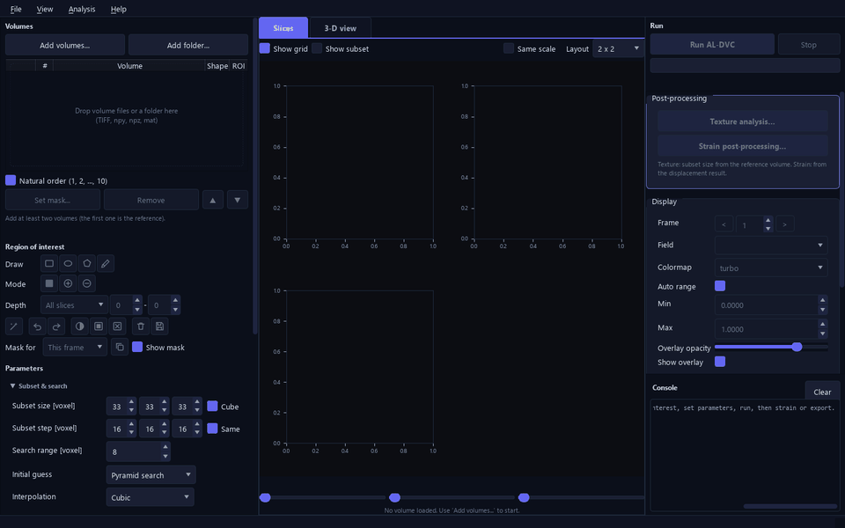The width and height of the screenshot is (845, 528).
Task: Click the first slice slider handle
Action: pyautogui.click(x=265, y=497)
